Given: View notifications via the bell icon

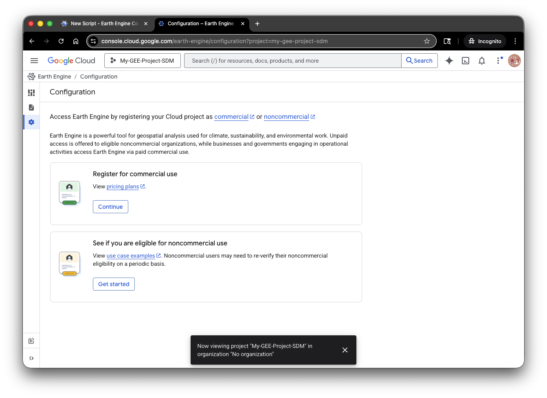Looking at the screenshot, I should coord(481,60).
